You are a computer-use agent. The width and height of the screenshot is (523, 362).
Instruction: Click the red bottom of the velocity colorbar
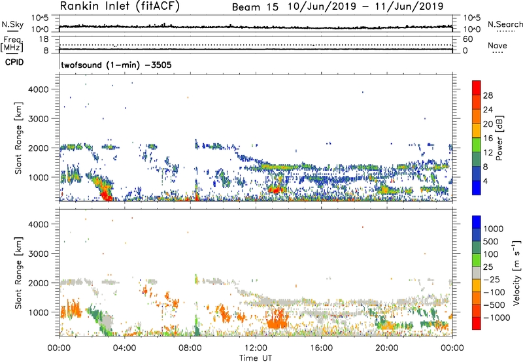coord(477,323)
